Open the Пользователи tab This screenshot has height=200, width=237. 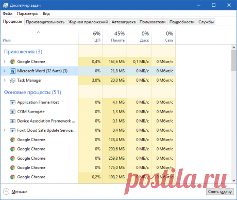[153, 22]
